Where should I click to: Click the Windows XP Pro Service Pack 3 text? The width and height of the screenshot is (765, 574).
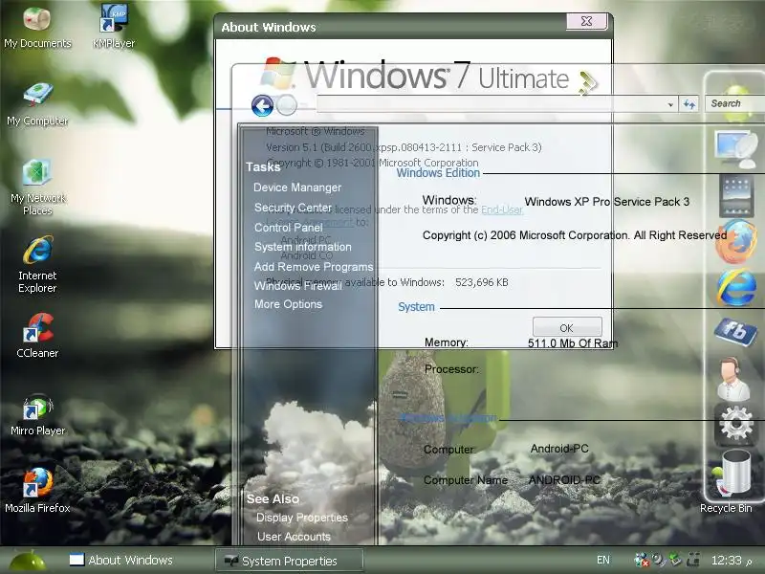(x=607, y=202)
